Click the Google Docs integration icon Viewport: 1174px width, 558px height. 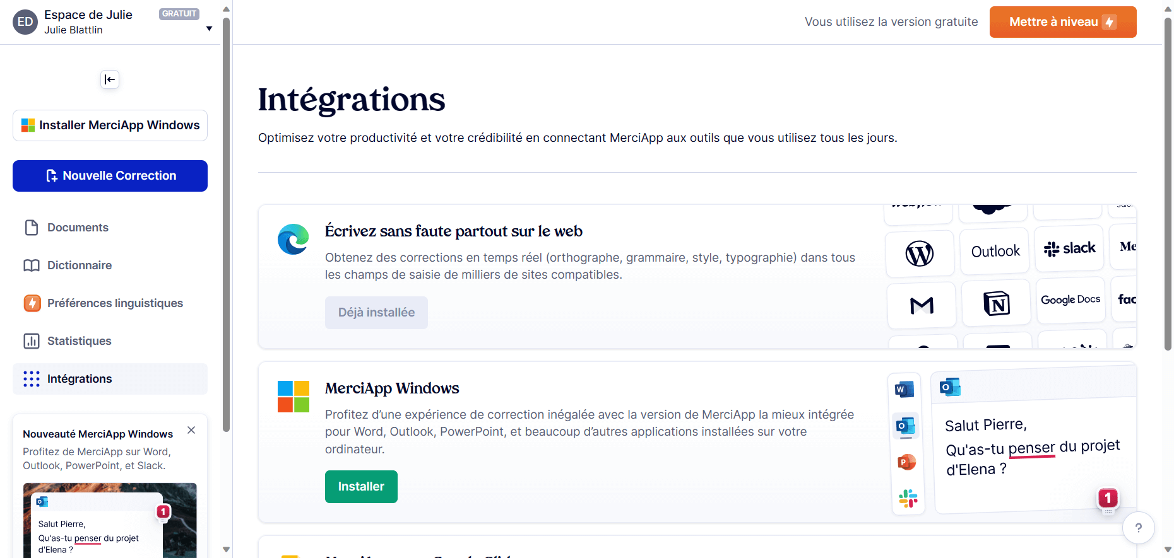click(x=1070, y=299)
